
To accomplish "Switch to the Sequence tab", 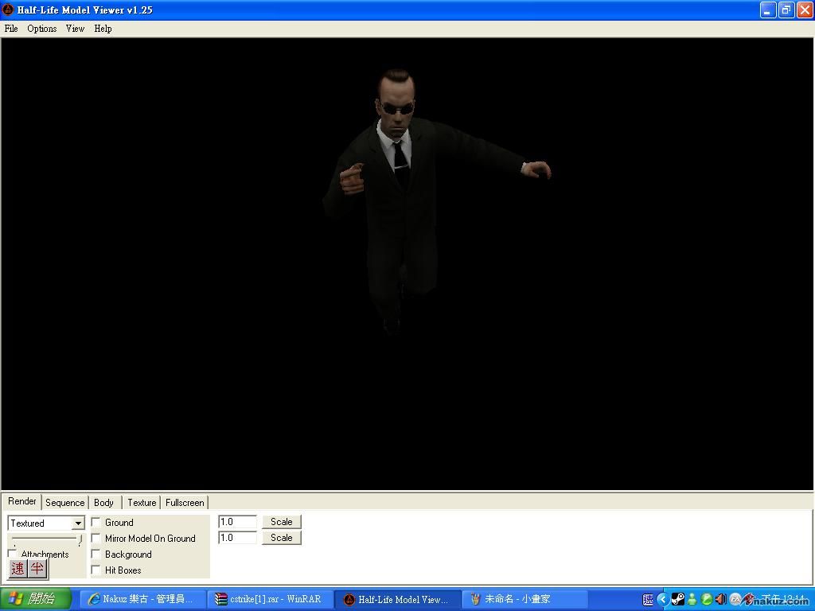I will (65, 503).
